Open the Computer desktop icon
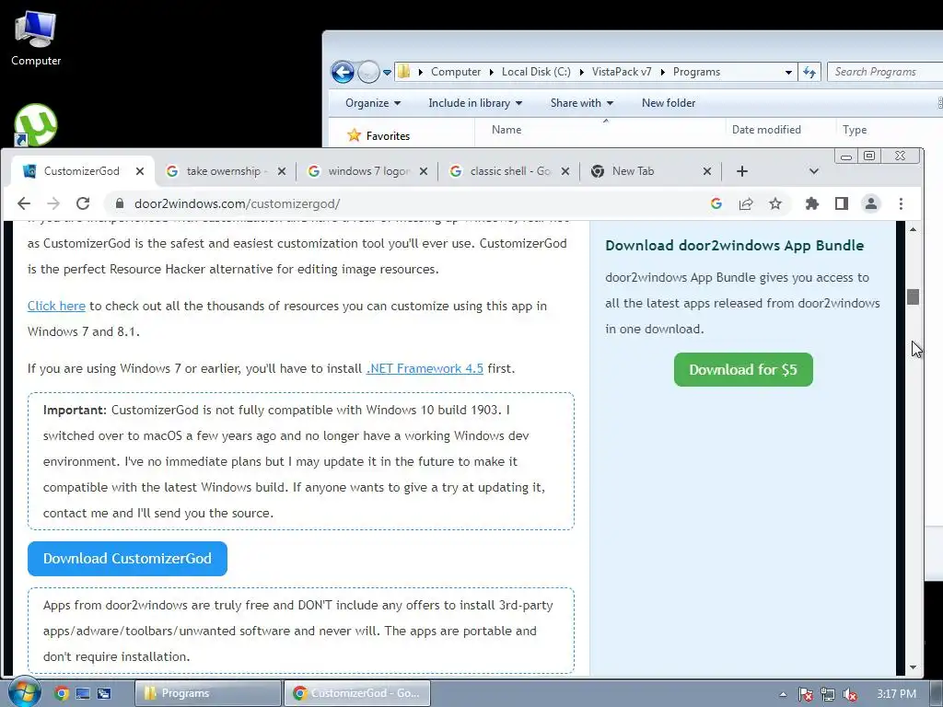 36,39
